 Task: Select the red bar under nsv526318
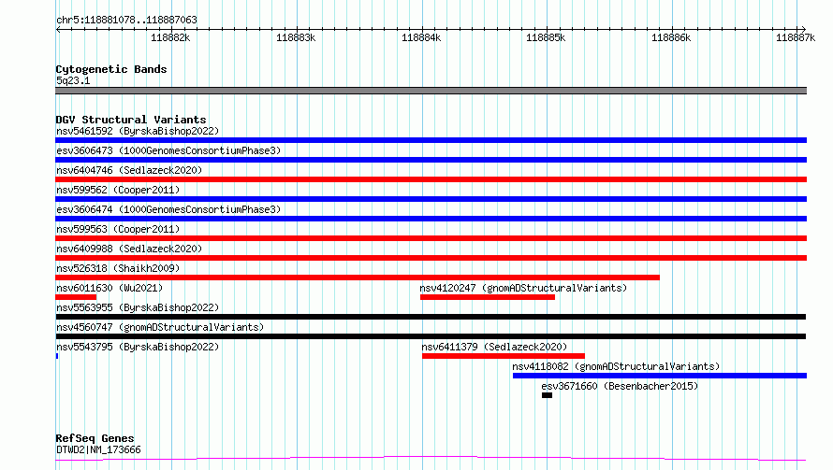coord(358,278)
